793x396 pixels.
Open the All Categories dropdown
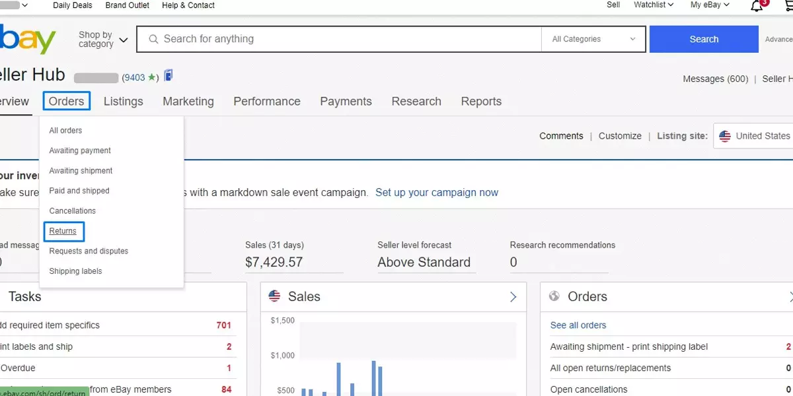tap(593, 39)
